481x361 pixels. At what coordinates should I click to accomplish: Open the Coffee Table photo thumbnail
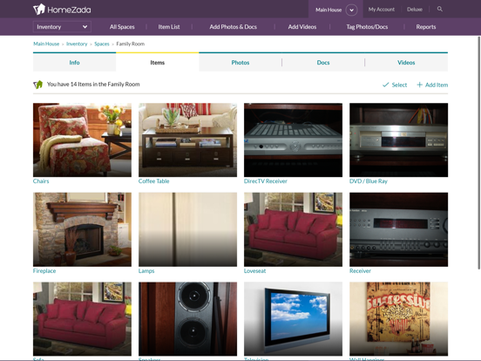187,140
